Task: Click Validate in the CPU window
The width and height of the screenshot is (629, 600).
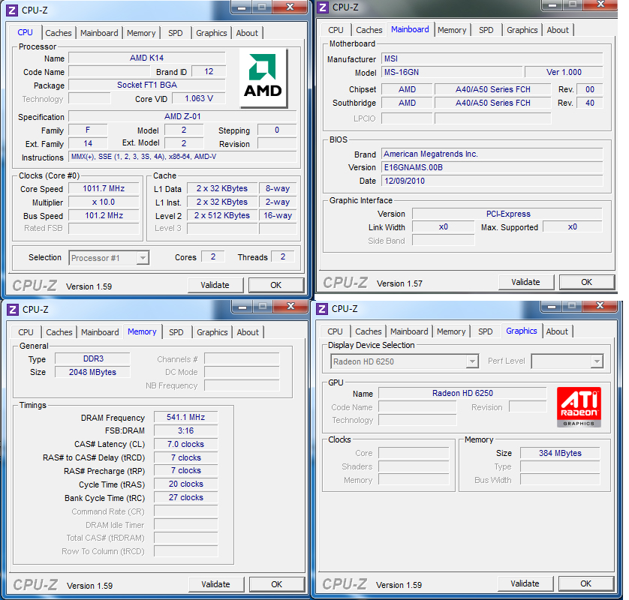Action: [215, 285]
